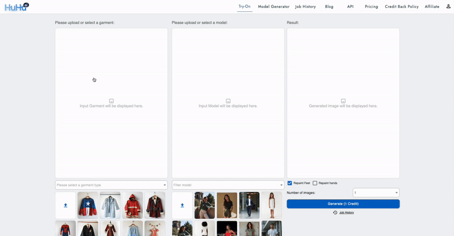Open the Job History link below Generate
454x236 pixels.
347,213
